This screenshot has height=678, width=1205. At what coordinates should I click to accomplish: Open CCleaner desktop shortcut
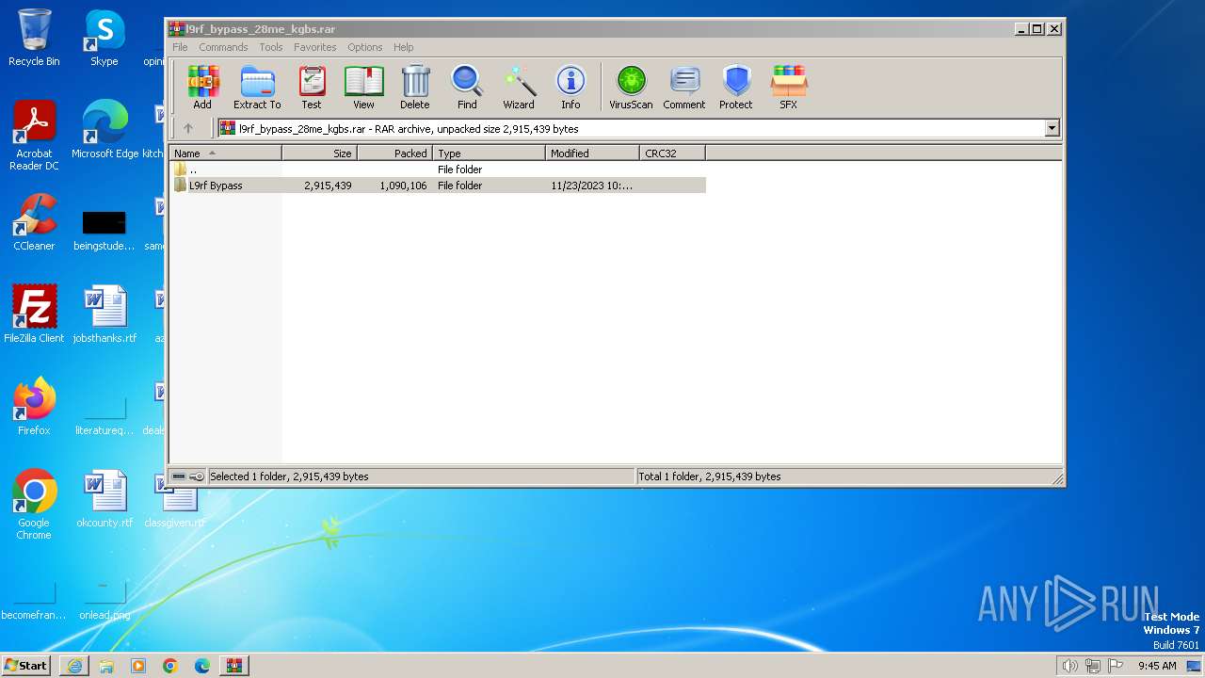pos(34,222)
